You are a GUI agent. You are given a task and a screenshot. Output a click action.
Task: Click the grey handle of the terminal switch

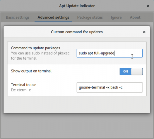137,72
